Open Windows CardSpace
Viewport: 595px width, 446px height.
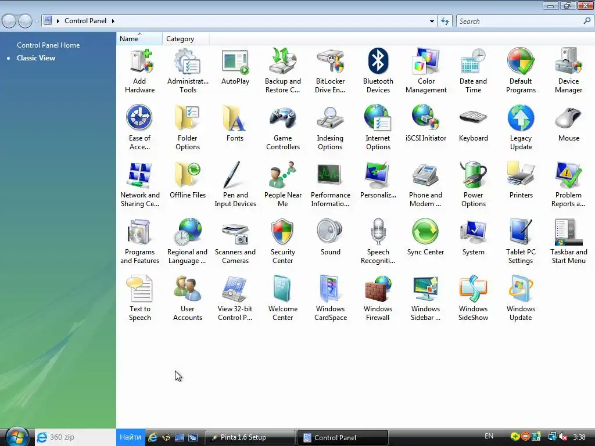330,298
